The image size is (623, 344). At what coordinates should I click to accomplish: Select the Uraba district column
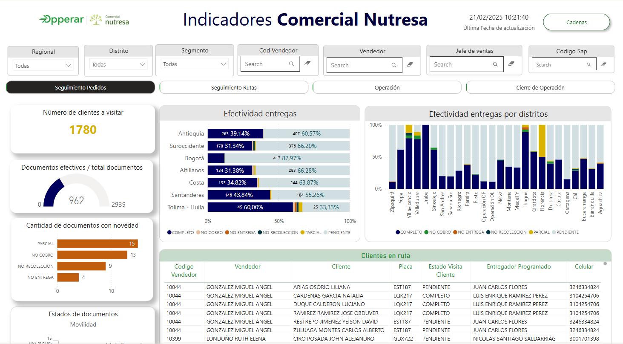pyautogui.click(x=425, y=157)
